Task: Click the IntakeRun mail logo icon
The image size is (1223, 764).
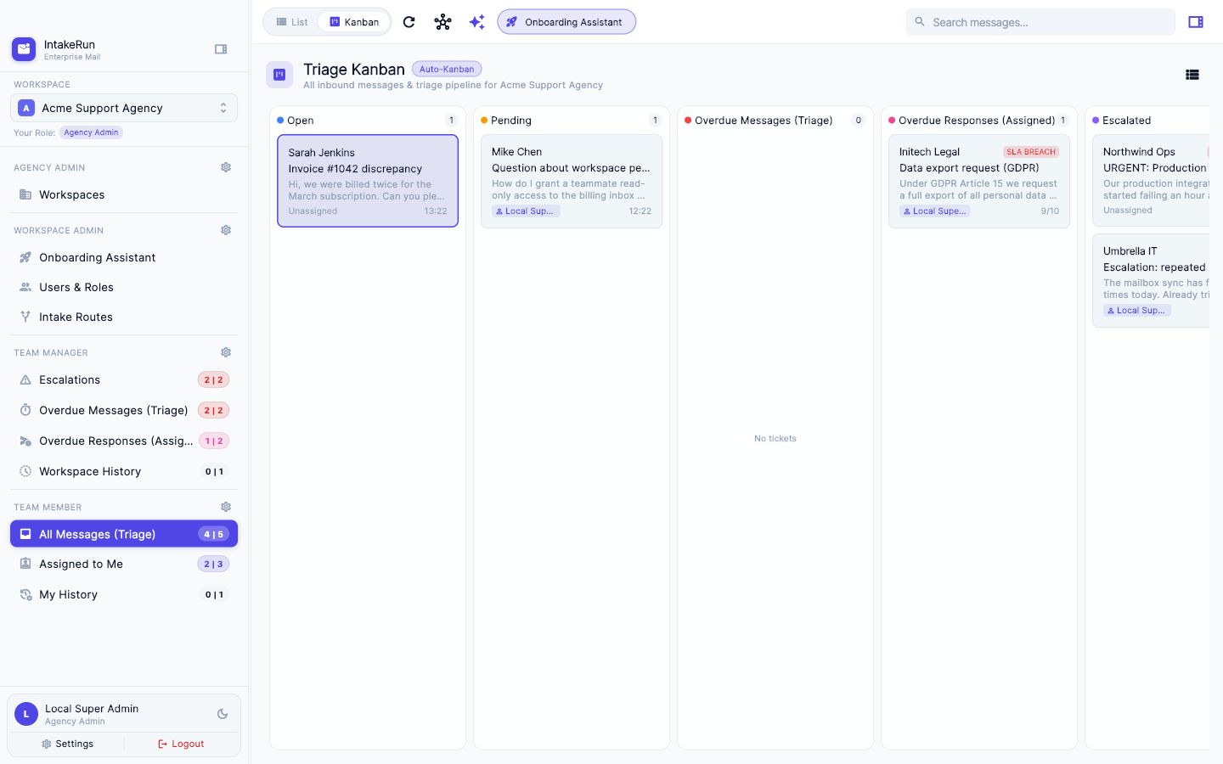Action: pyautogui.click(x=24, y=49)
